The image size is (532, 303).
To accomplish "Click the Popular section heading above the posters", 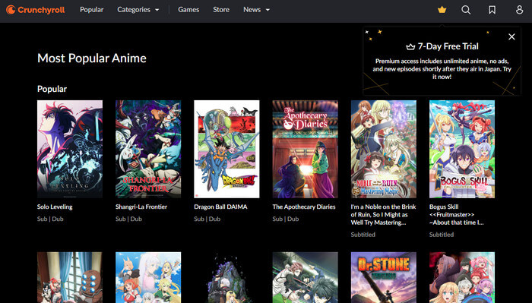I will pos(52,89).
